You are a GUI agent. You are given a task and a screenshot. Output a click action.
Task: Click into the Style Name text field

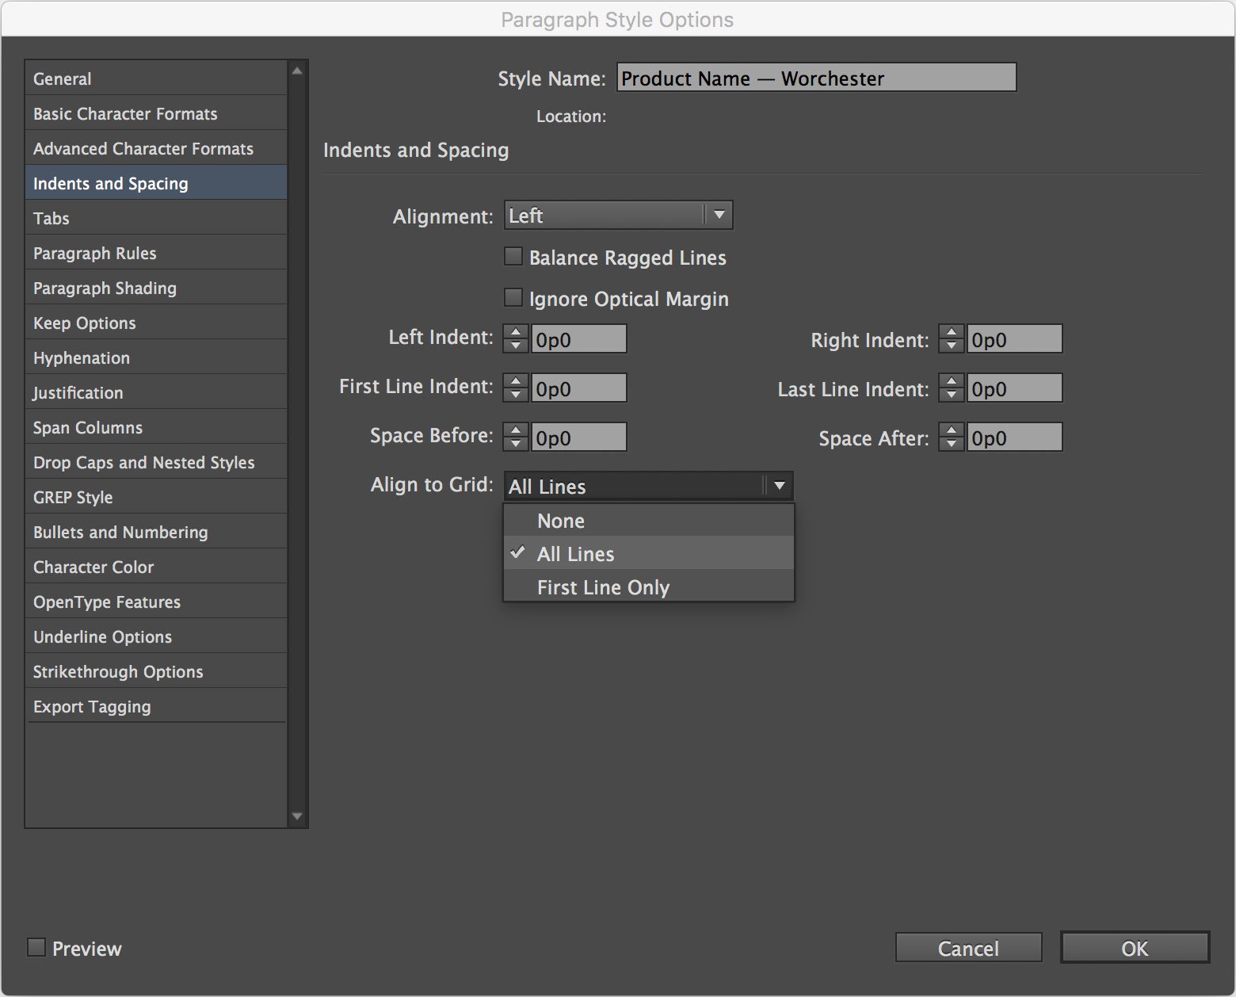click(816, 78)
